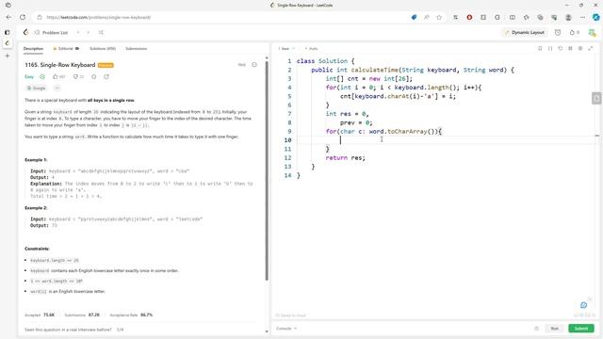Go back with the browser back arrow

[x=8, y=17]
